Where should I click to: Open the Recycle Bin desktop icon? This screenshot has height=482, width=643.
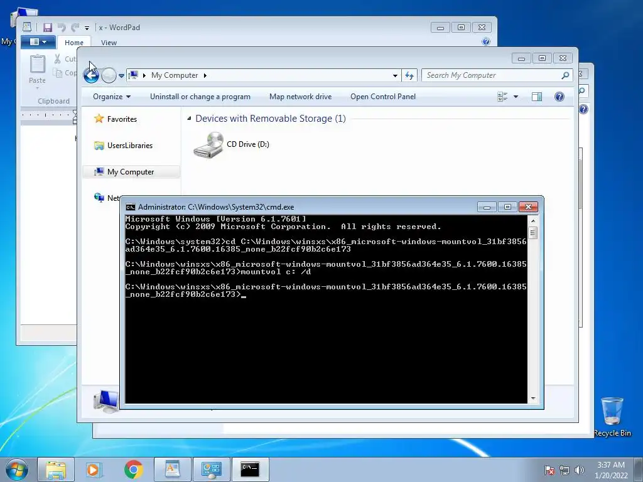(612, 417)
